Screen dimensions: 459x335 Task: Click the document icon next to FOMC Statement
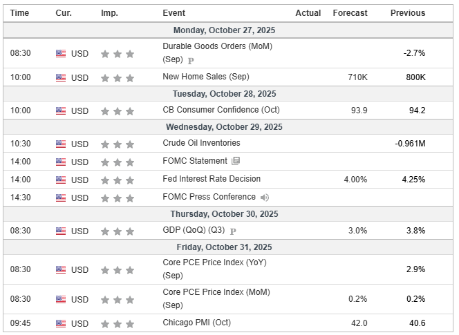236,161
